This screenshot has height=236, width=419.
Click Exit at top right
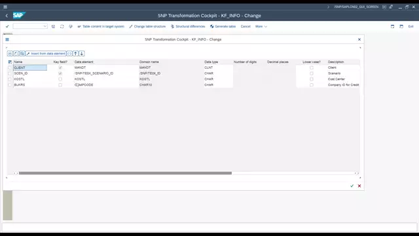coord(410,26)
